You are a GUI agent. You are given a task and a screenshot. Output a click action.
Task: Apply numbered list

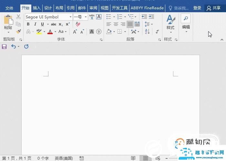(x=120, y=17)
